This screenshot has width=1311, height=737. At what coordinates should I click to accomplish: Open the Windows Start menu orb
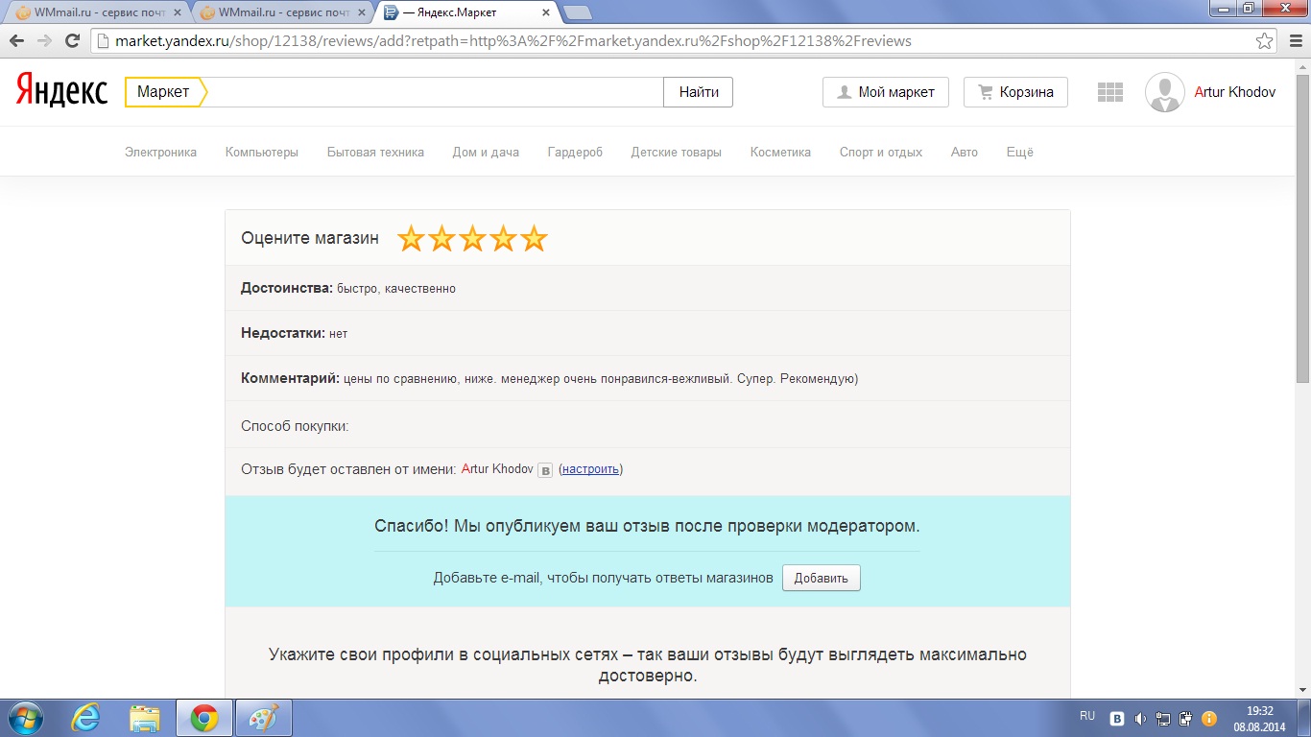click(x=26, y=718)
